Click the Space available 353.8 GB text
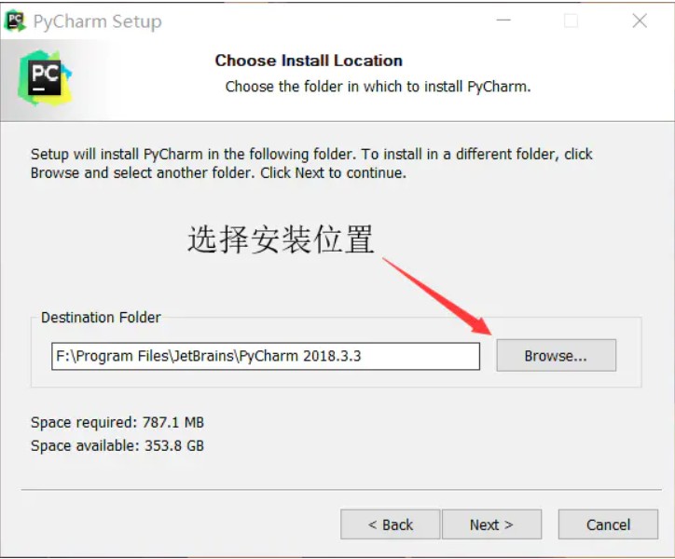 pyautogui.click(x=117, y=446)
